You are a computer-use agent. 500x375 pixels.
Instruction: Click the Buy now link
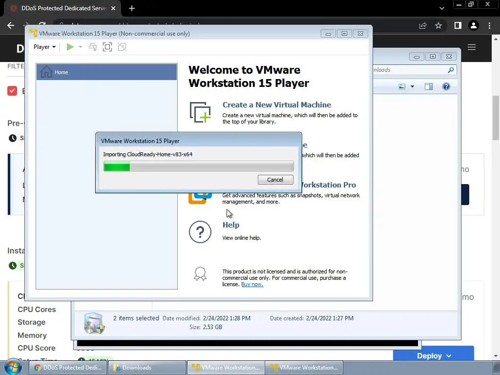(252, 284)
